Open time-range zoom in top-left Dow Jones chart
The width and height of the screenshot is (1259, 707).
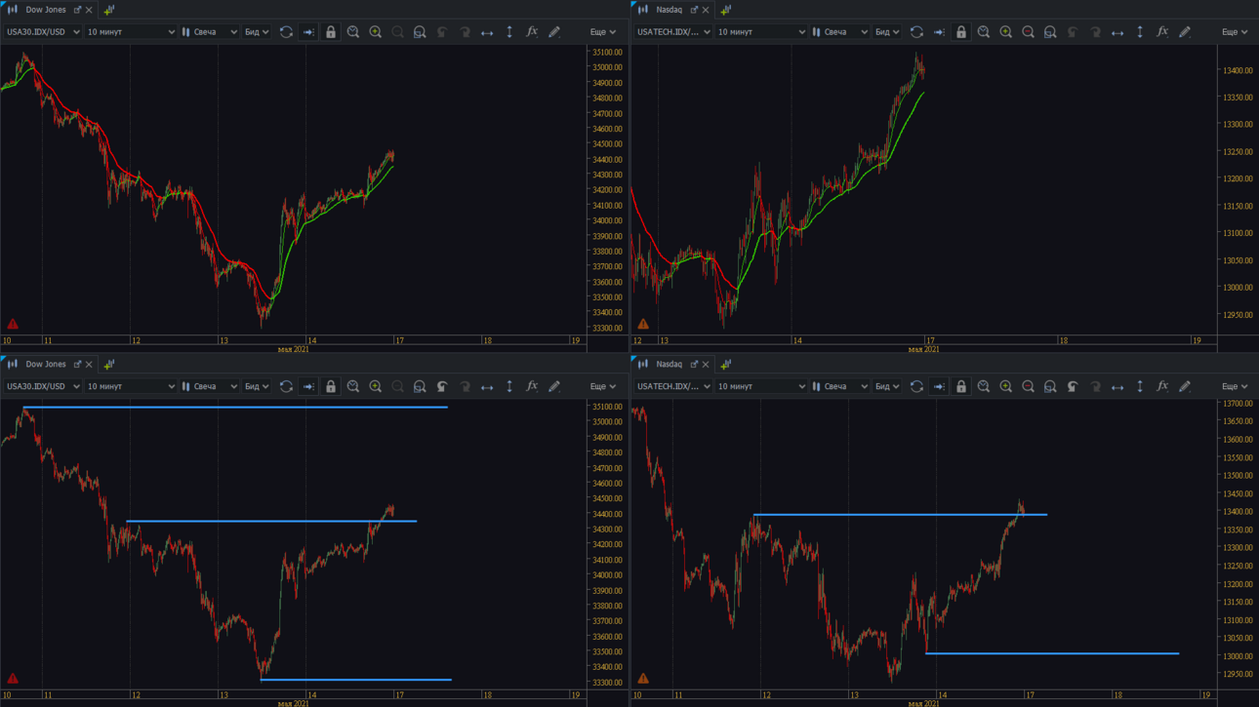point(353,32)
